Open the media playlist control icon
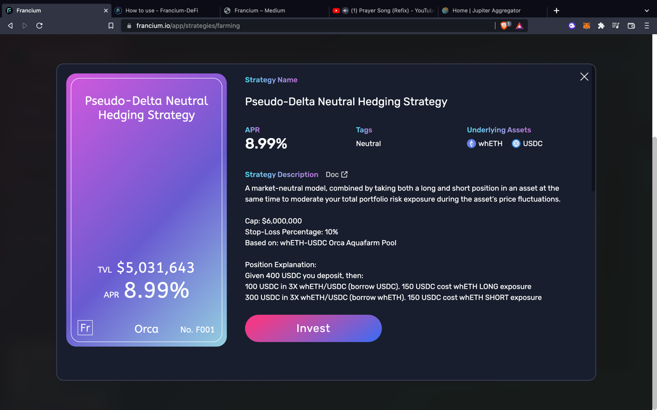This screenshot has height=410, width=657. coord(616,26)
